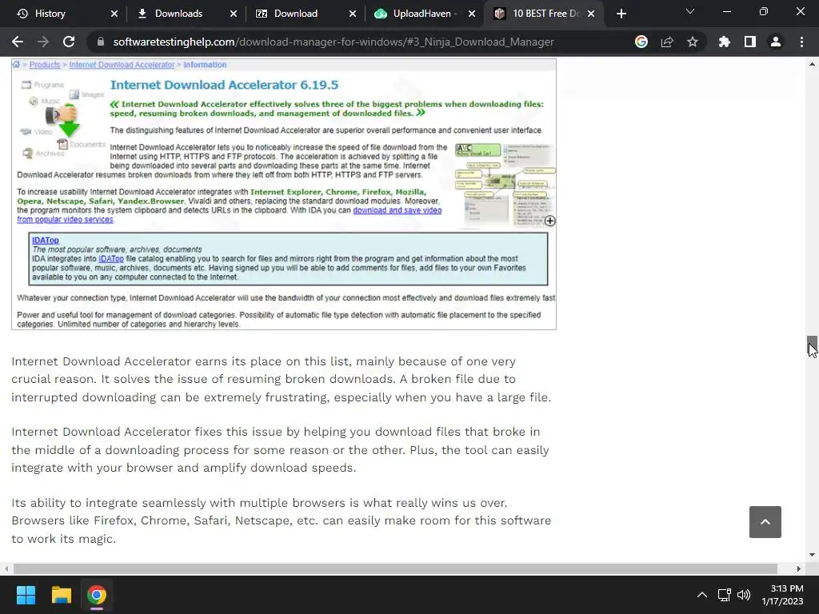
Task: Open File Explorer from the taskbar
Action: [x=61, y=595]
